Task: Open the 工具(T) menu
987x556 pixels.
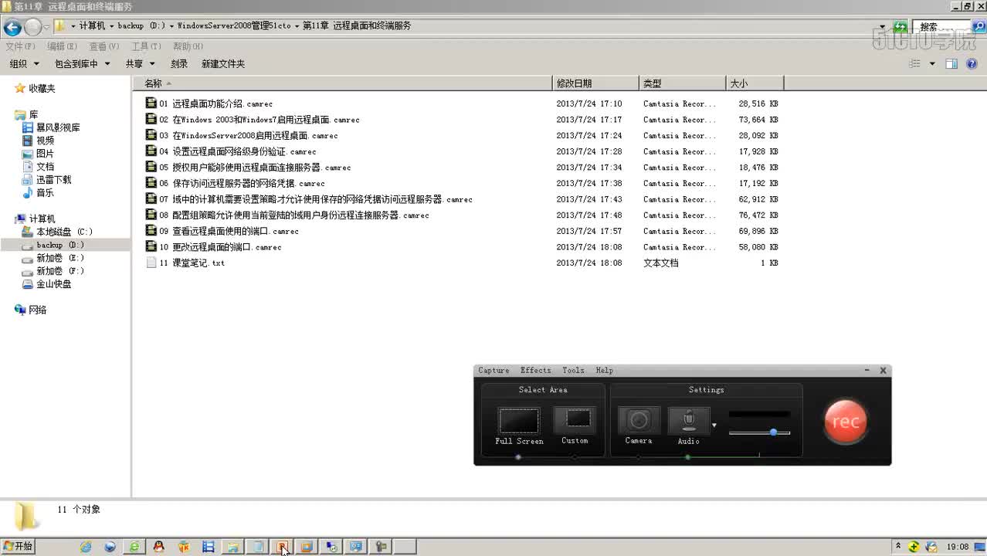Action: (146, 47)
